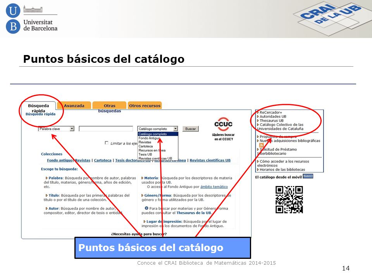The image size is (372, 279).
Task: Open the RSS feed icon under Nuevas adquisiciones
Action: click(262, 145)
